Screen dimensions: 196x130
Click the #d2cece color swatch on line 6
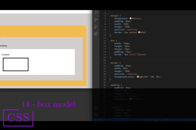pyautogui.click(x=130, y=18)
